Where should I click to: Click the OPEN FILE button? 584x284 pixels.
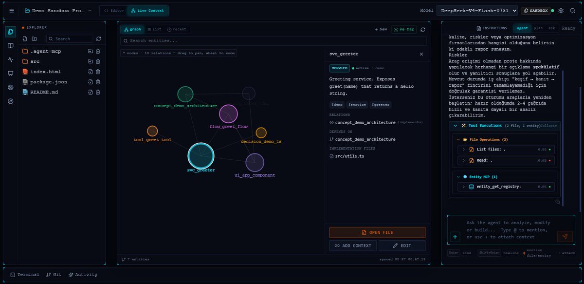(377, 232)
